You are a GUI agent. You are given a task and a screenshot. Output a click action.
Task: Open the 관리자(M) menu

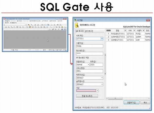coord(53,21)
